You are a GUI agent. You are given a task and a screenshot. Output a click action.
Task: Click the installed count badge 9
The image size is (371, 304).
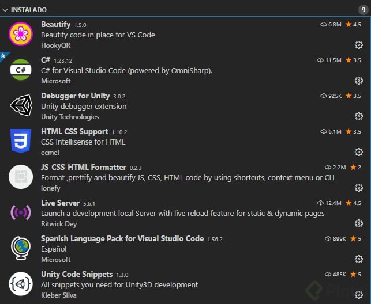[x=363, y=10]
